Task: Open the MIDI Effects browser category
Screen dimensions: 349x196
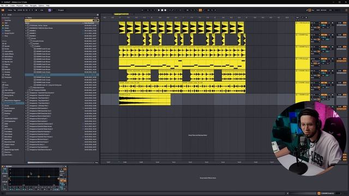Action: 9,57
